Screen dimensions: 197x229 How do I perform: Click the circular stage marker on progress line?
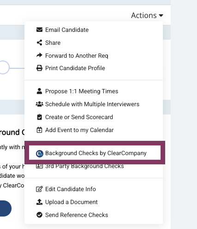click(x=3, y=67)
